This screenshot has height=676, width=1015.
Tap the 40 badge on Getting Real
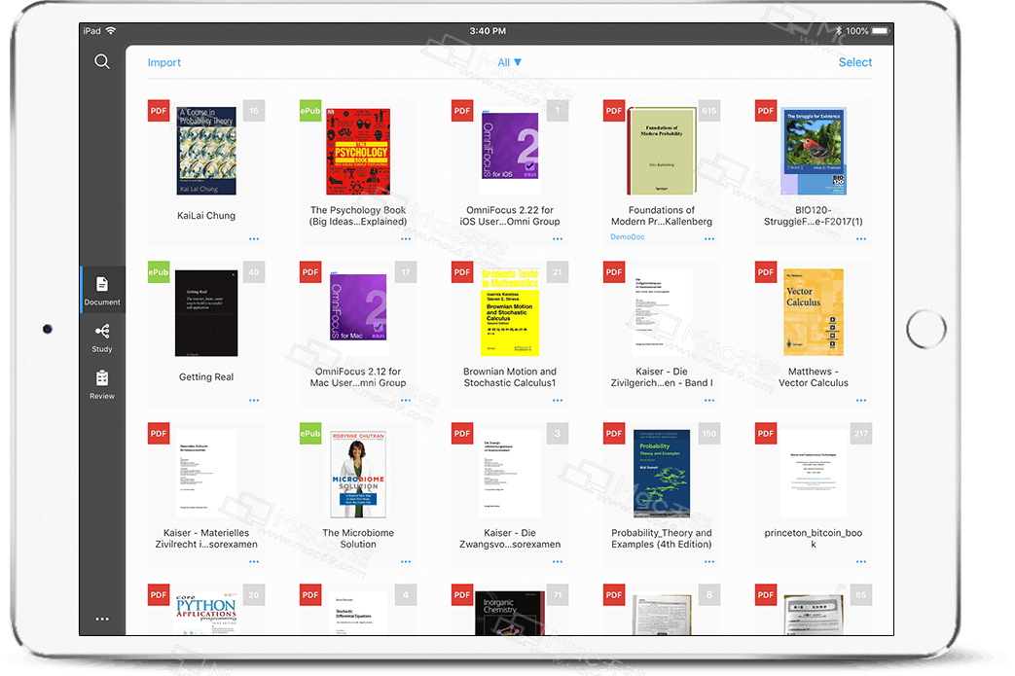coord(254,272)
